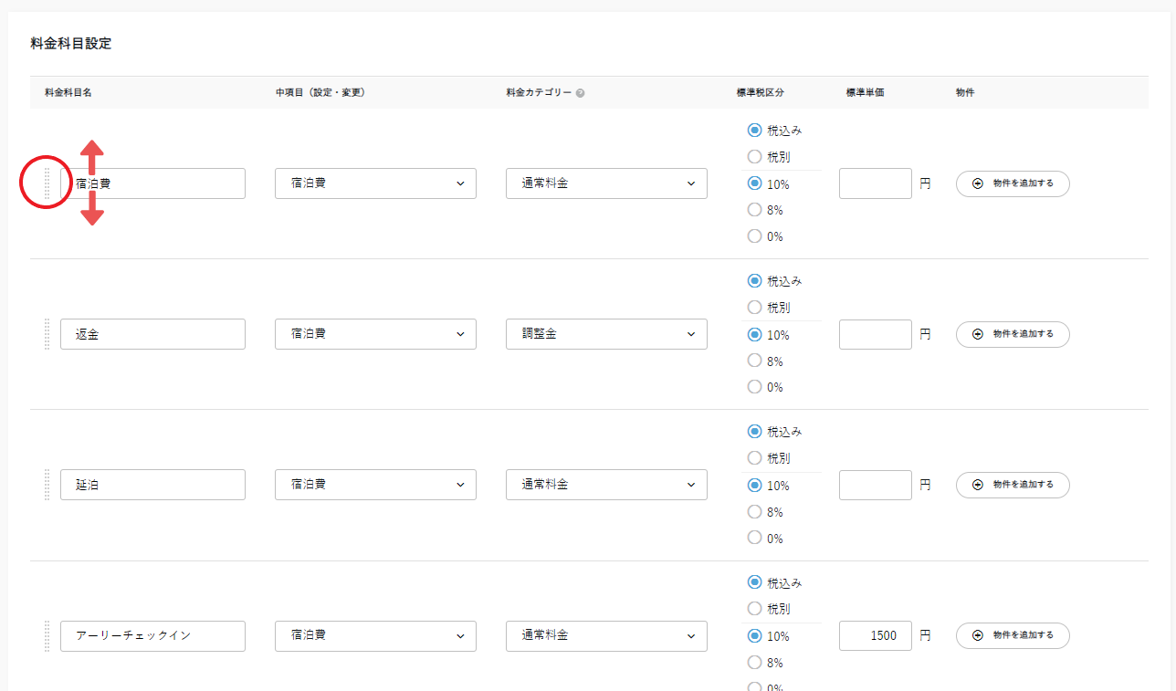This screenshot has width=1176, height=691.
Task: Click the plus icon in 返金 row's 物件 button
Action: point(978,334)
